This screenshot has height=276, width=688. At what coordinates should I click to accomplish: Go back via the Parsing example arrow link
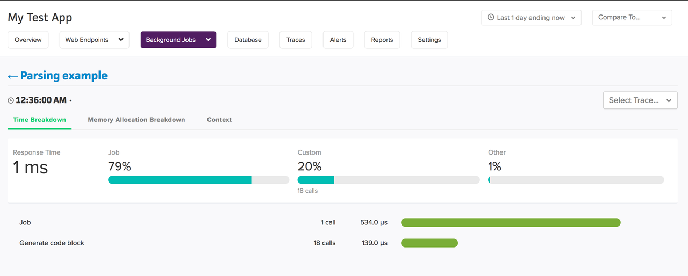tap(58, 76)
